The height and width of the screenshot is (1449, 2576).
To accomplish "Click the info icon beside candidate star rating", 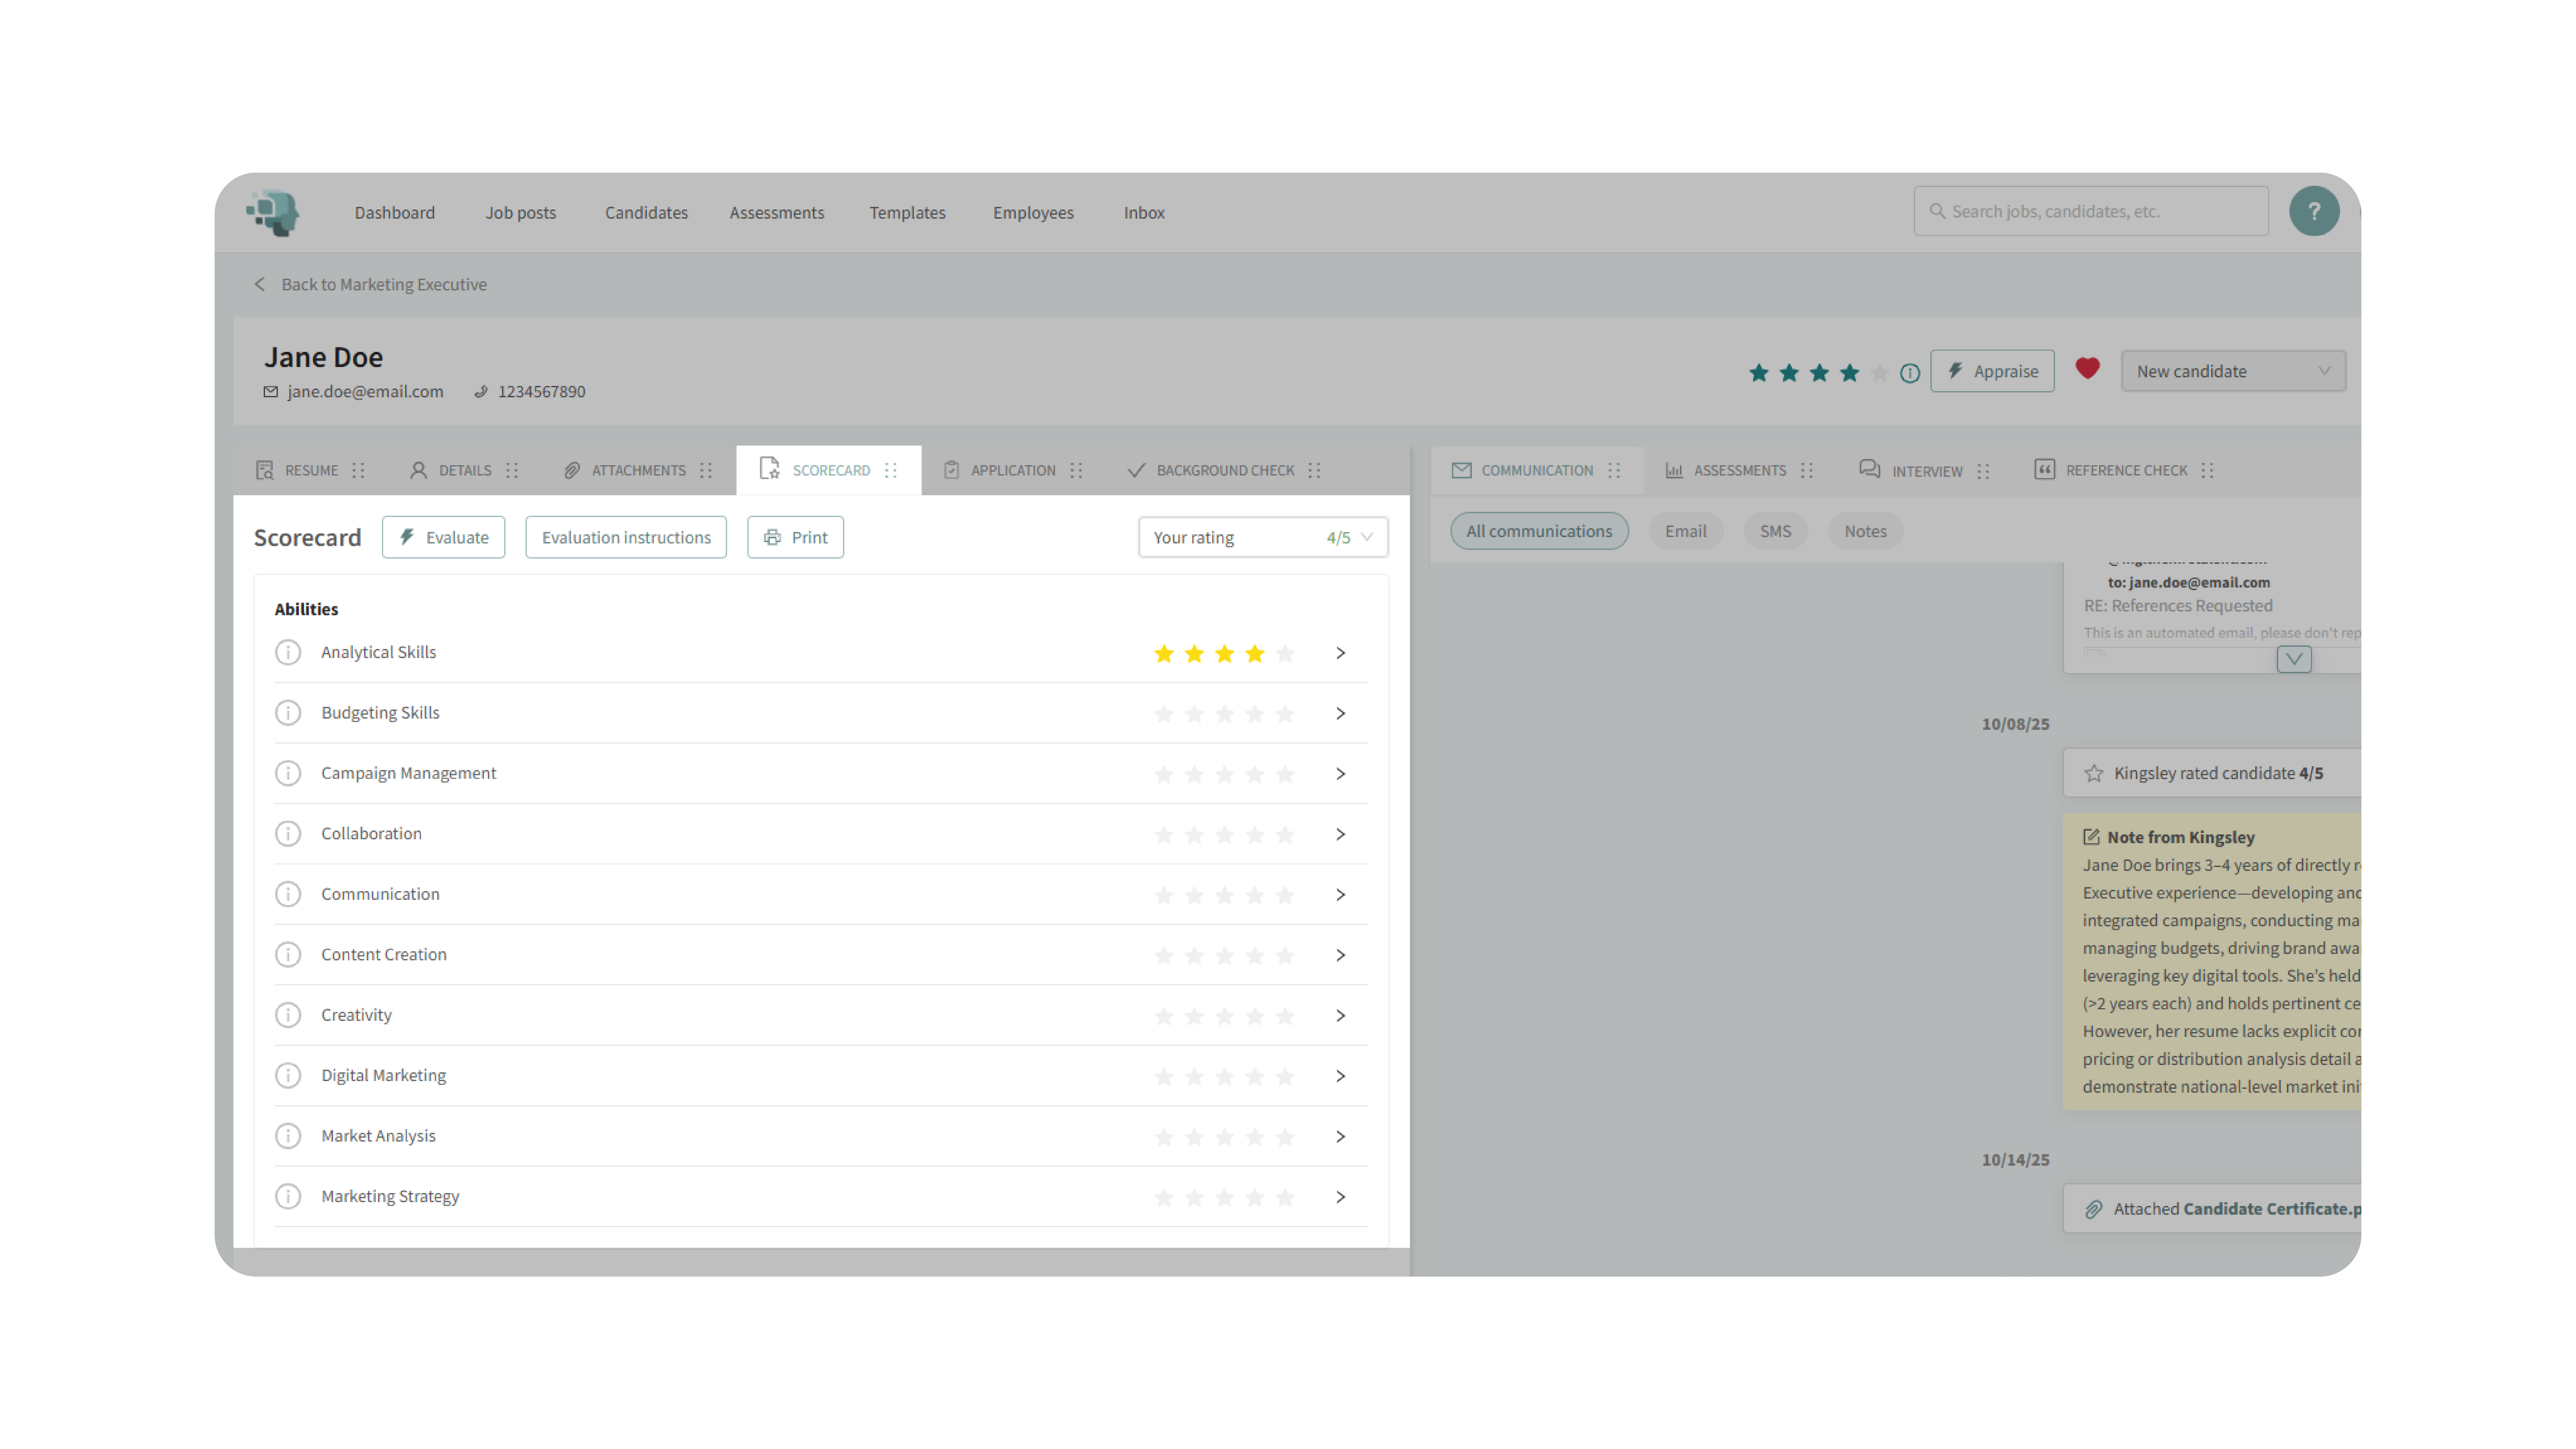I will click(1910, 373).
